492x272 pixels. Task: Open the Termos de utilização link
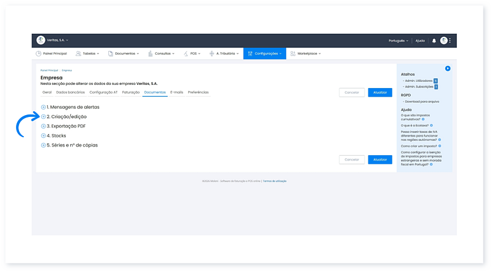(275, 181)
